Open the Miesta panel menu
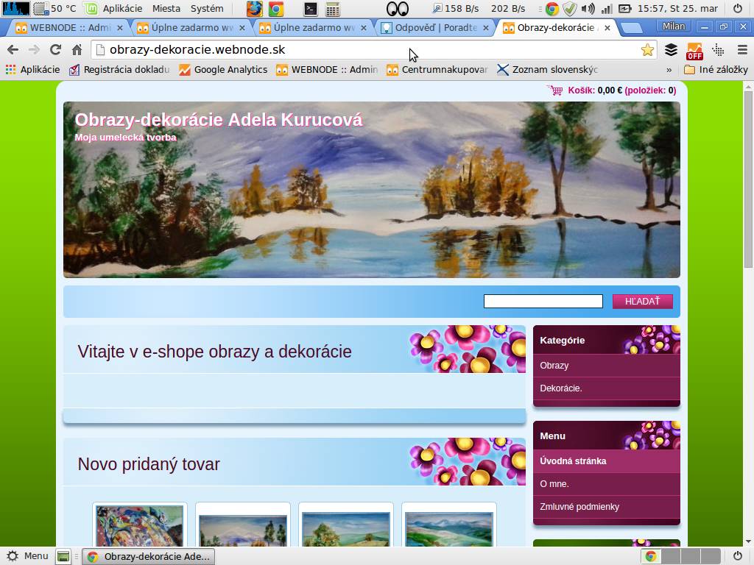Viewport: 754px width, 565px height. pyautogui.click(x=166, y=9)
